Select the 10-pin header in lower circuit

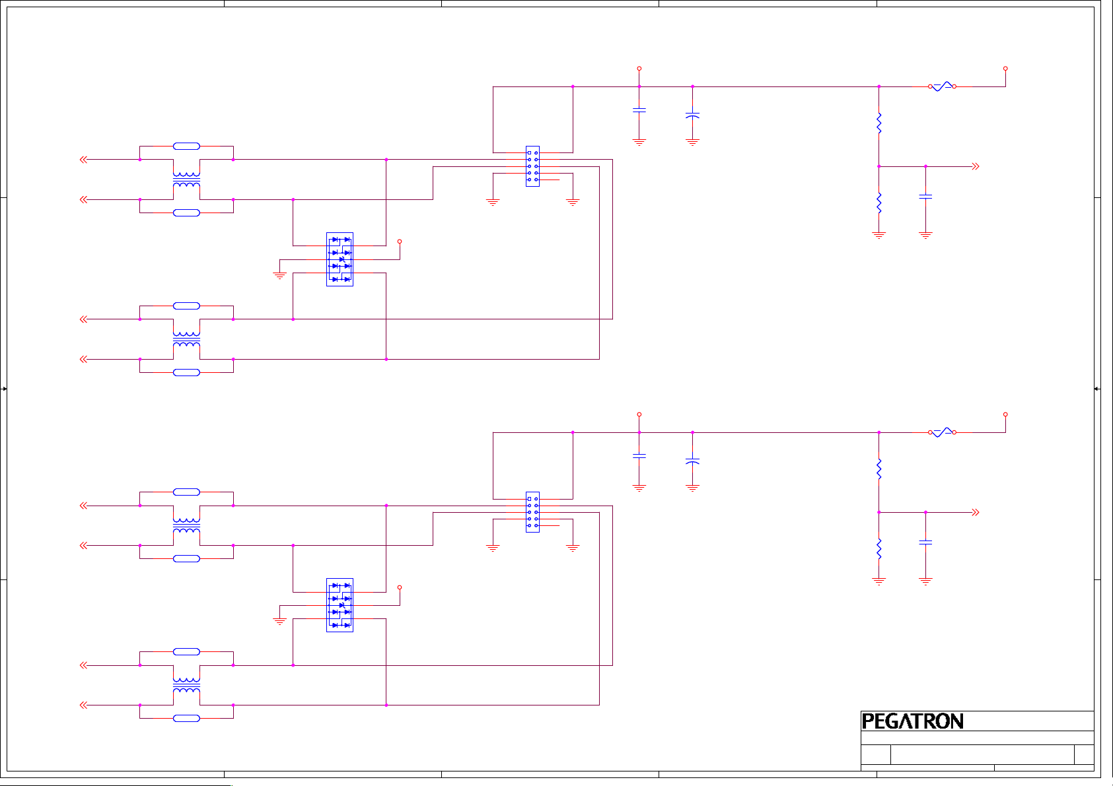coord(532,512)
